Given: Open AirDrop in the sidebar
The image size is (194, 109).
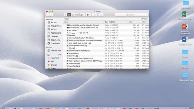Looking at the screenshot, I should [x=54, y=29].
